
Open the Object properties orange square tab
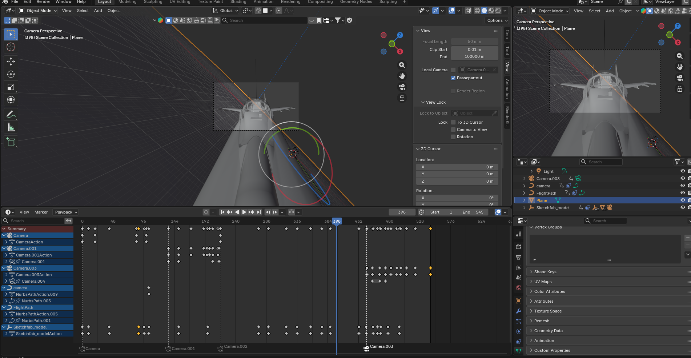(519, 301)
